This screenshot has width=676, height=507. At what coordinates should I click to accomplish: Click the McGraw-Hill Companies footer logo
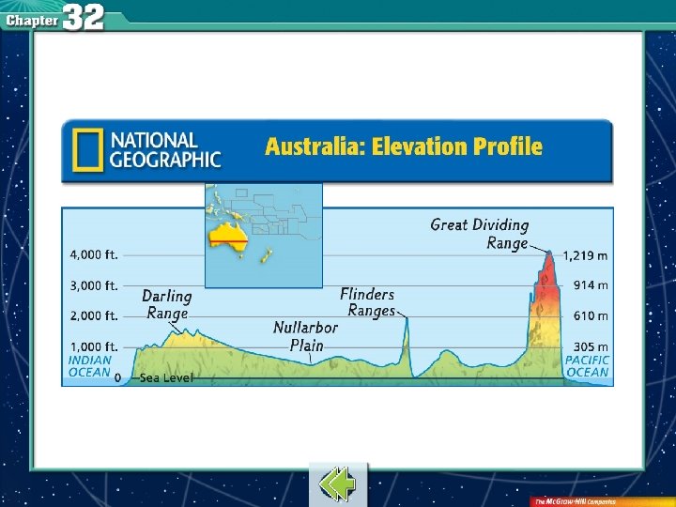coord(576,501)
